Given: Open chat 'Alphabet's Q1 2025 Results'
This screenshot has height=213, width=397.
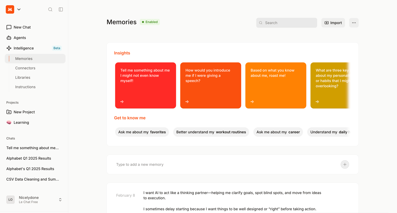Looking at the screenshot, I should [x=30, y=169].
